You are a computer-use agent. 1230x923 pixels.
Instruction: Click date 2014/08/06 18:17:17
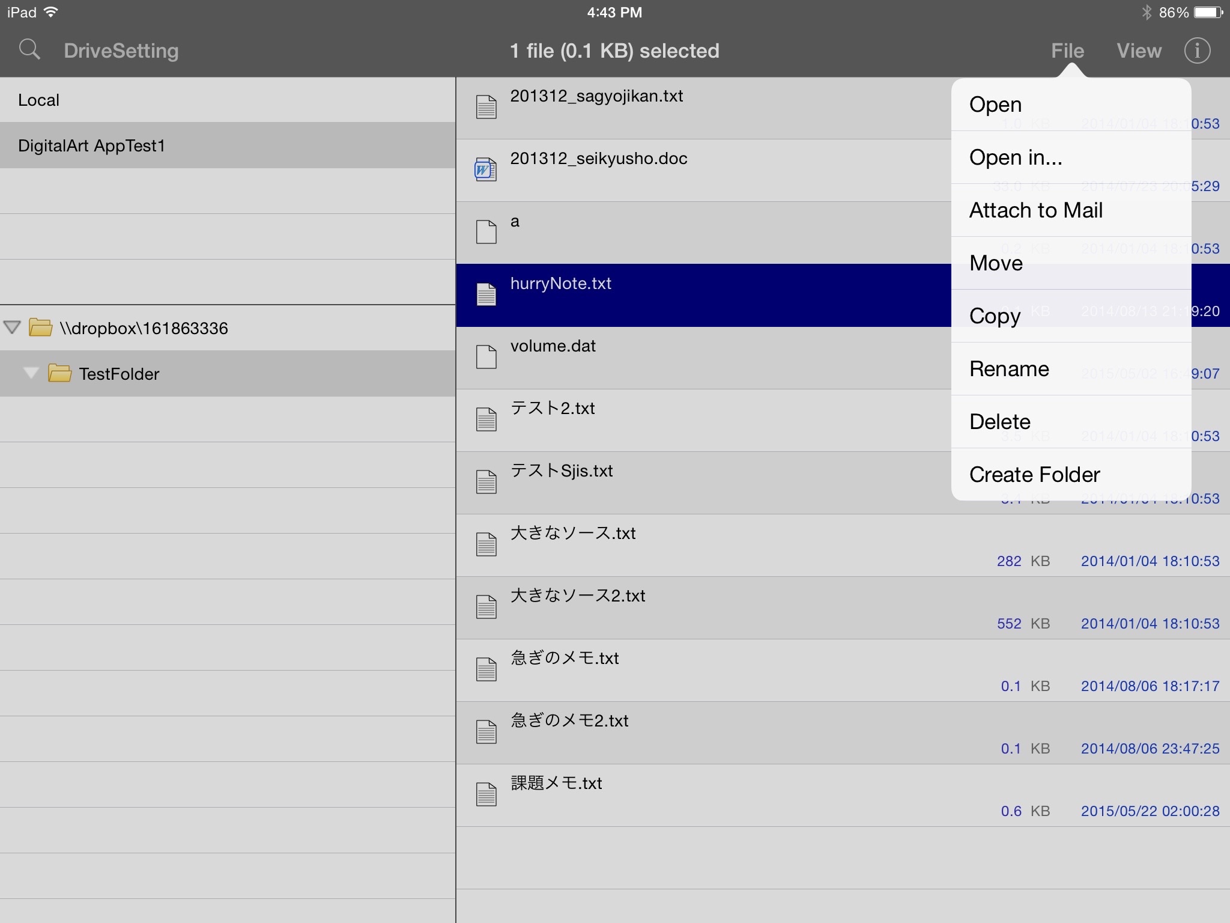1150,686
